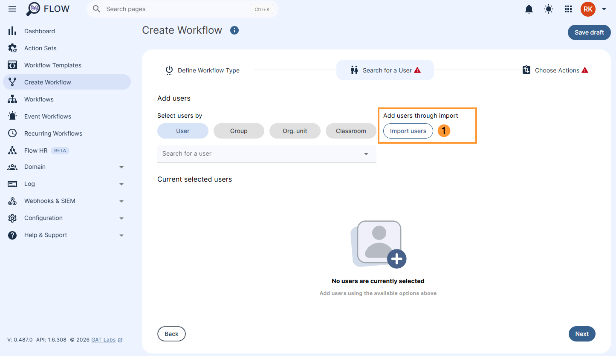Click the Action Sets gears icon

tap(12, 48)
